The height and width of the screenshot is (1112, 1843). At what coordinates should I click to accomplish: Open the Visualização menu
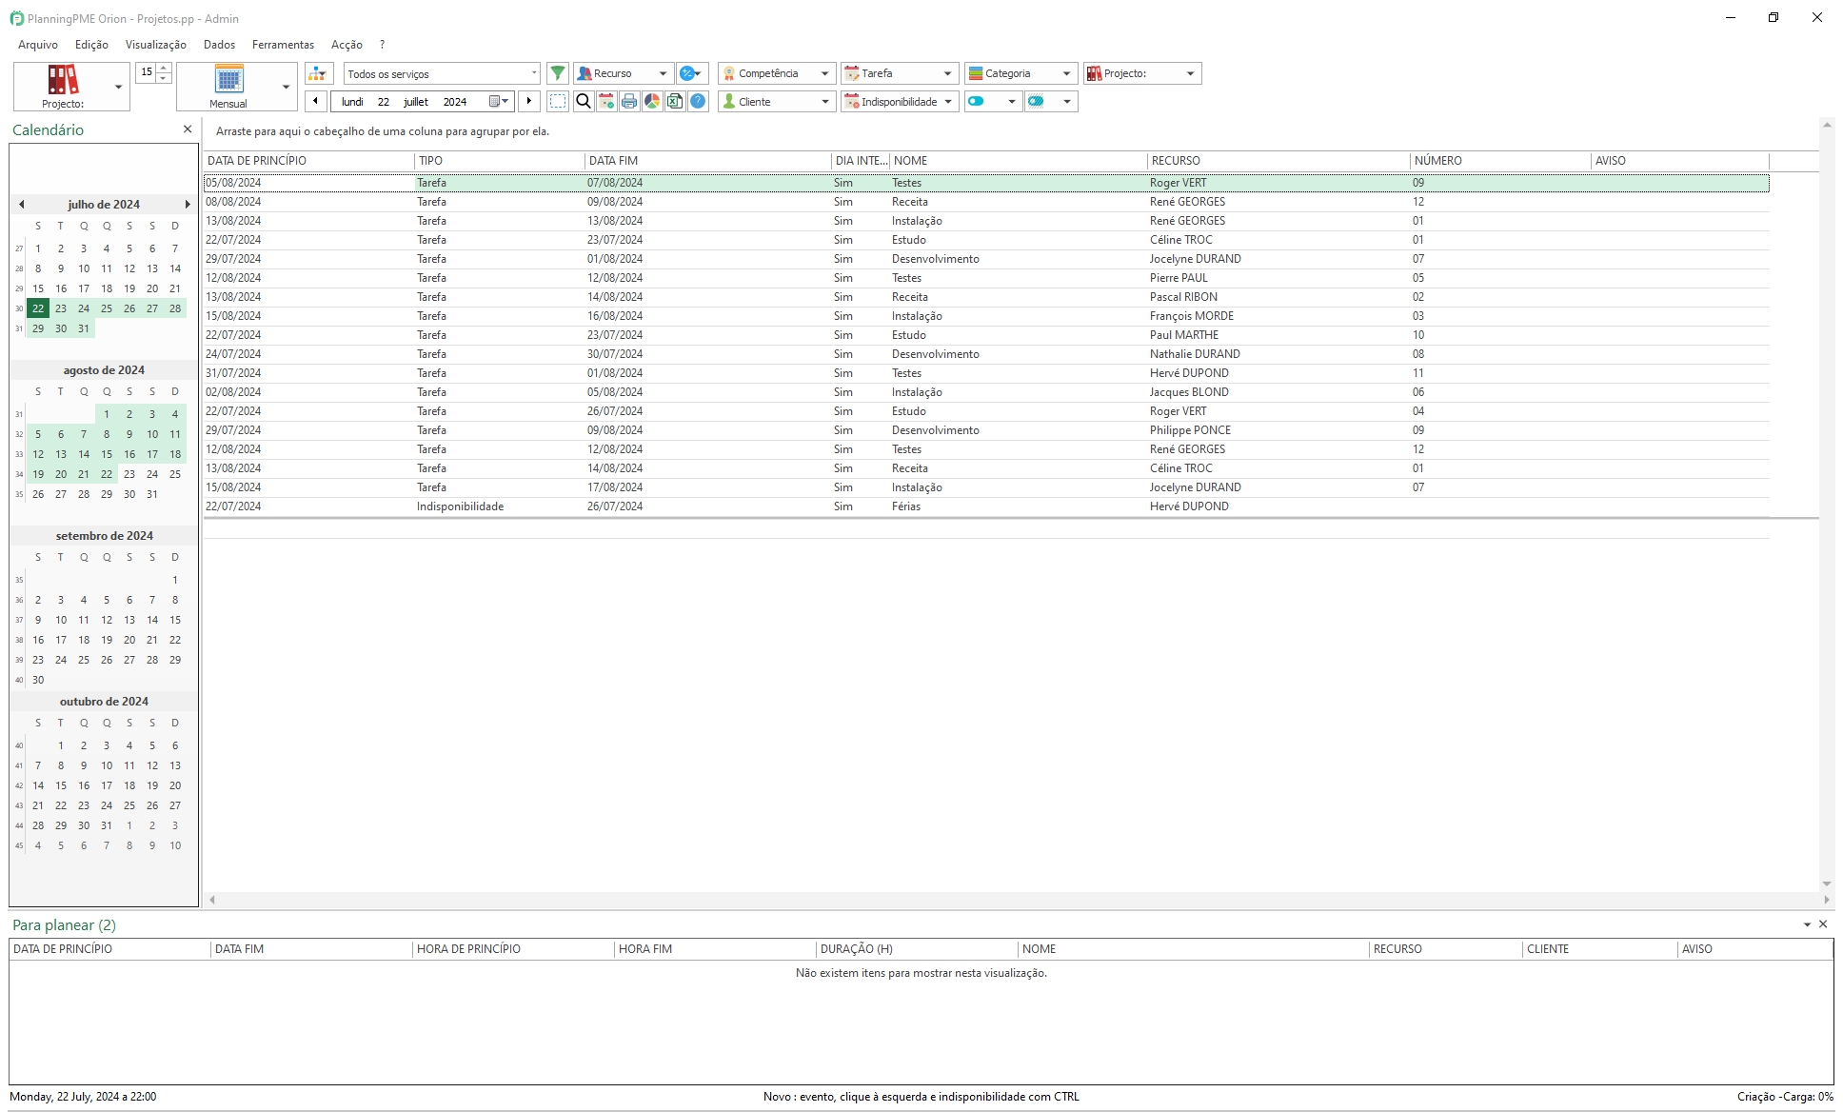pyautogui.click(x=156, y=45)
